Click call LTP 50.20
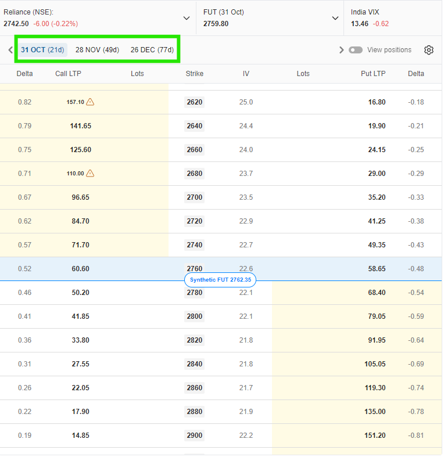444x457 pixels. point(81,293)
